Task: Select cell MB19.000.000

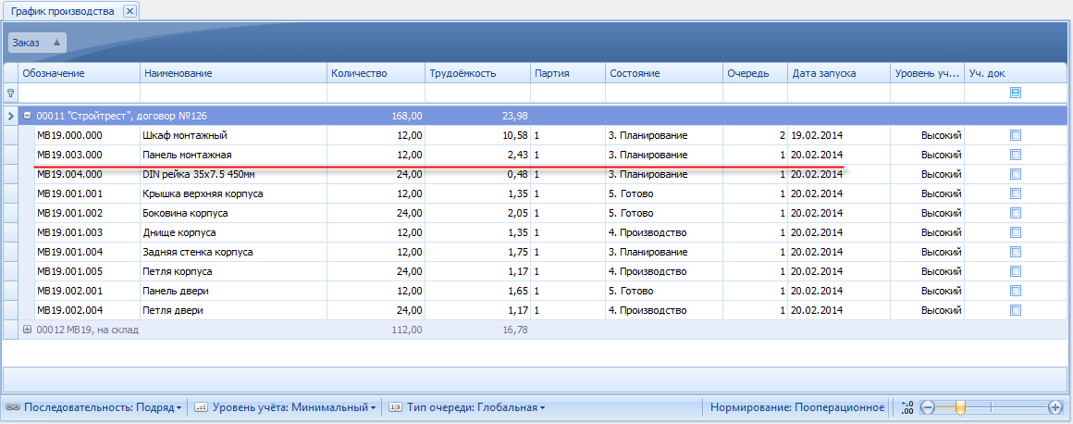Action: pos(87,135)
